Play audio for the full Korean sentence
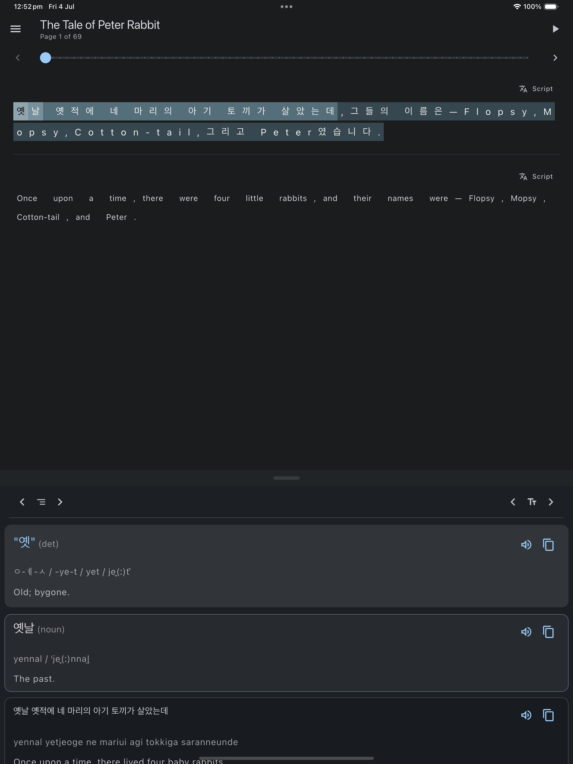 click(x=526, y=715)
